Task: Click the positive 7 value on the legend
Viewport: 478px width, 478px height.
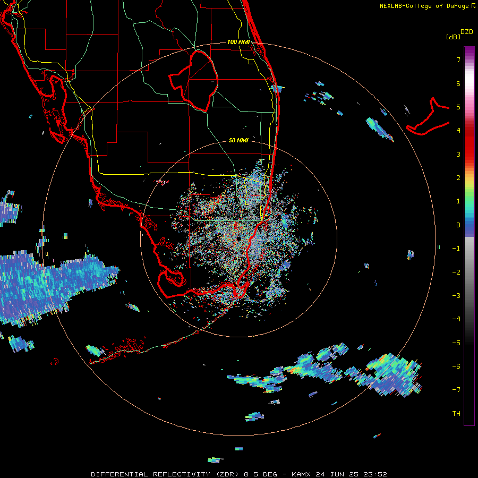Action: tap(458, 59)
